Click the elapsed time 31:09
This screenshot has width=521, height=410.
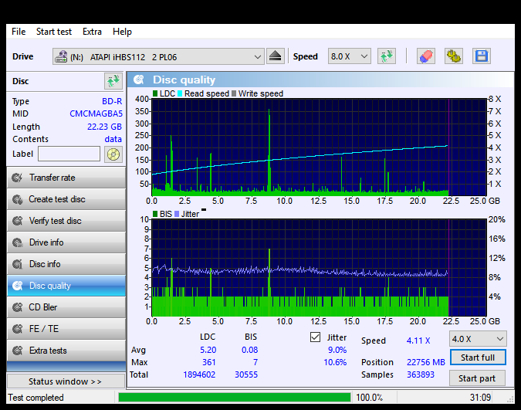[x=480, y=398]
